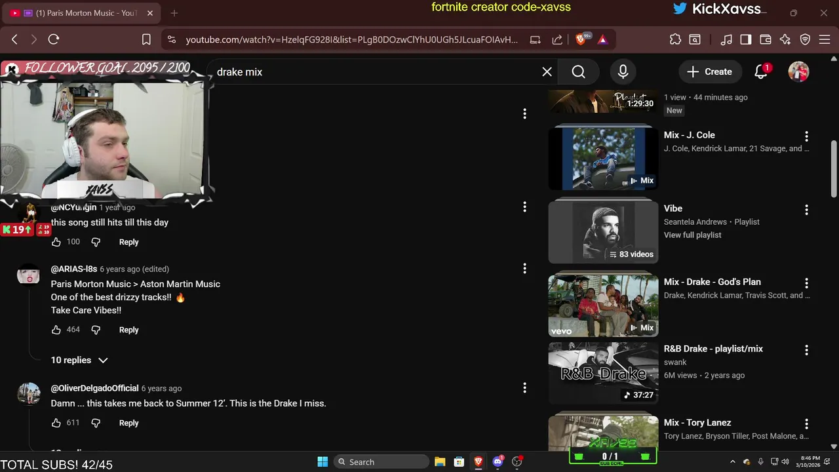Image resolution: width=839 pixels, height=472 pixels.
Task: Open the Brave Shields lion icon
Action: coord(582,39)
